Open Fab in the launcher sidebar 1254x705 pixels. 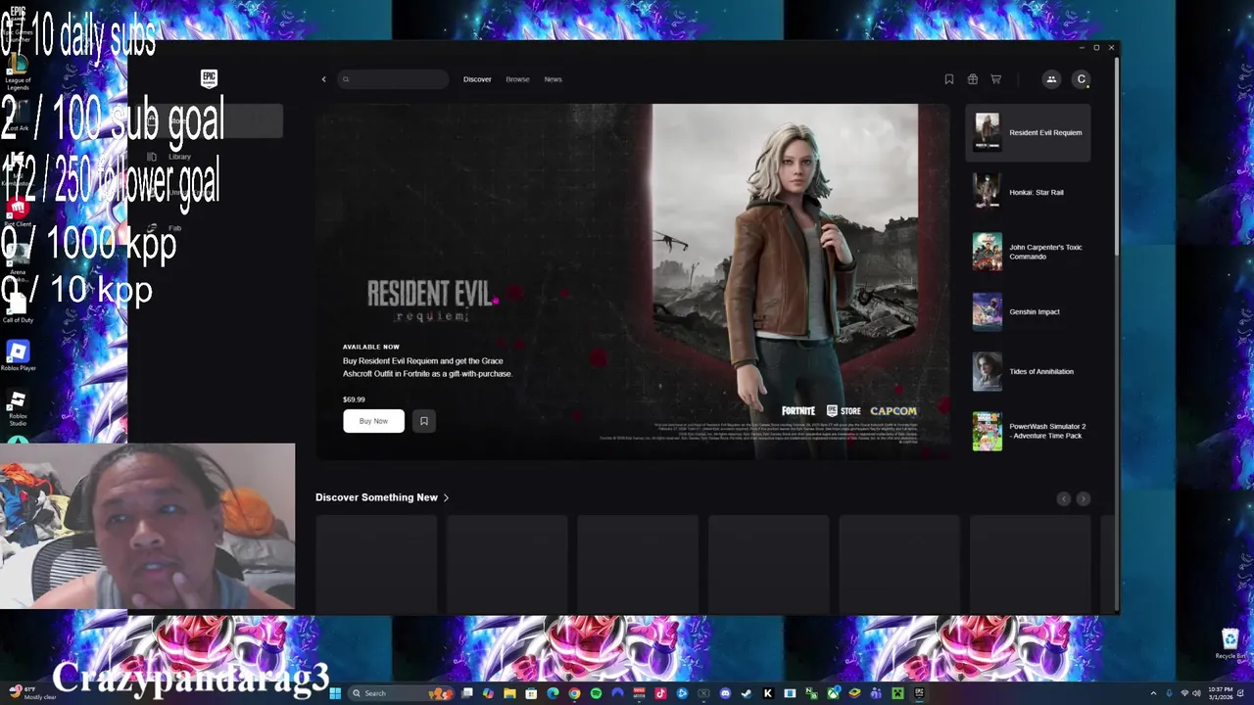click(174, 228)
